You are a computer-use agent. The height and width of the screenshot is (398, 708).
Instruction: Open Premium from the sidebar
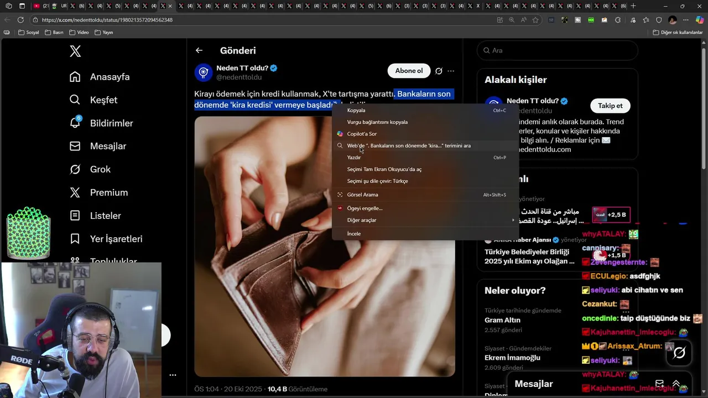coord(99,193)
